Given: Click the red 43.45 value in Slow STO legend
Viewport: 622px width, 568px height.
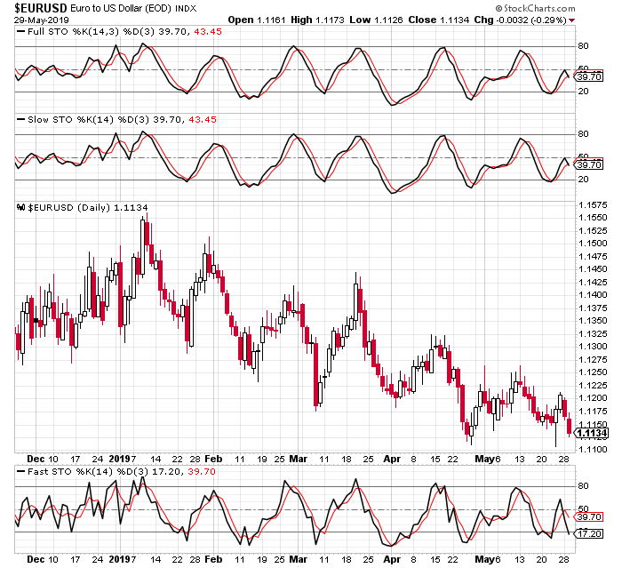Looking at the screenshot, I should tap(203, 119).
